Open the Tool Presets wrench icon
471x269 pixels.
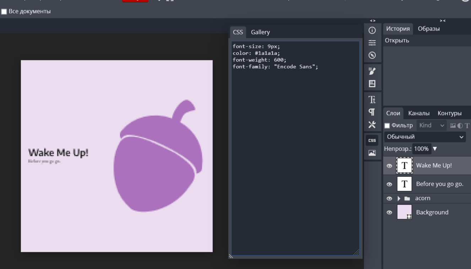(x=372, y=124)
